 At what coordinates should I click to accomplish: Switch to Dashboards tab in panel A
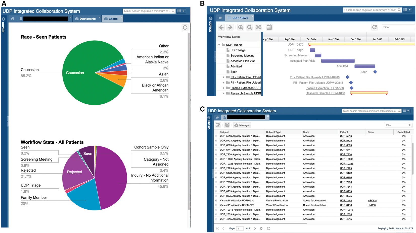click(x=85, y=19)
